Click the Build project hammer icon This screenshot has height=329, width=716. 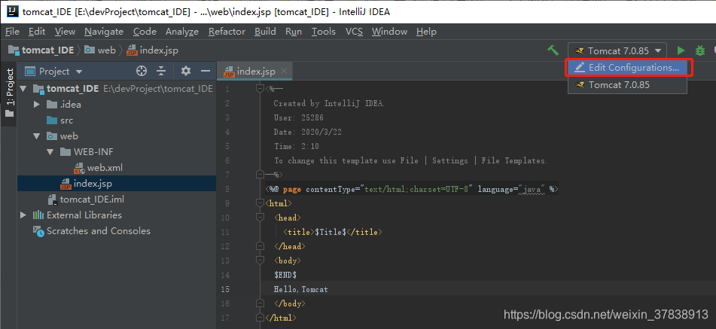coord(553,50)
